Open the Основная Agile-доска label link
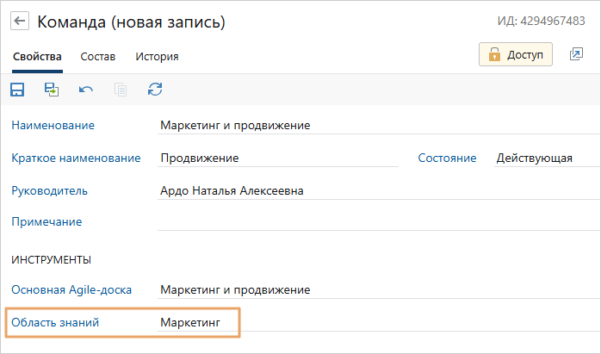 point(71,290)
